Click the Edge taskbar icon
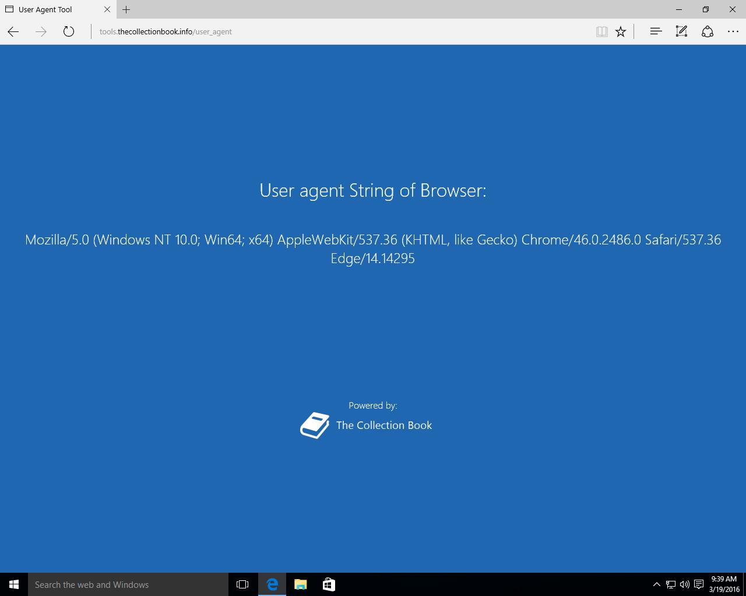 point(272,584)
